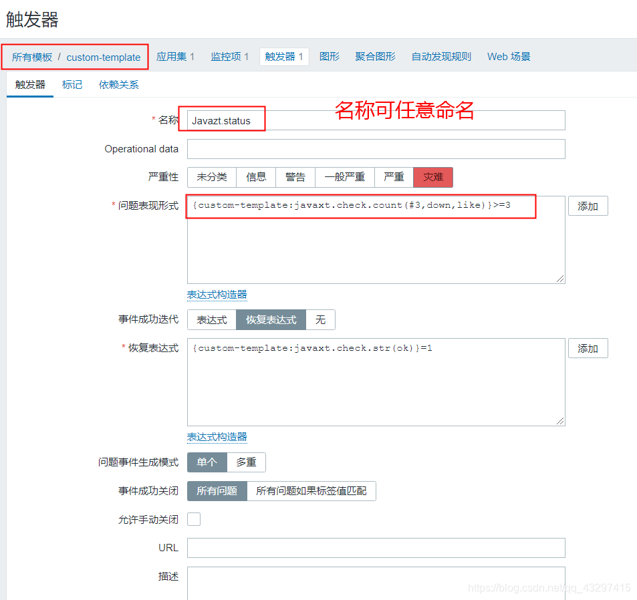Set severity to 一般严重

[x=345, y=177]
